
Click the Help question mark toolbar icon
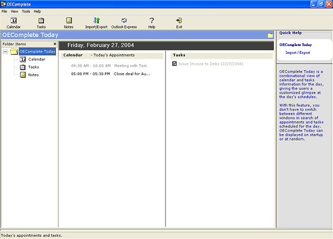click(x=152, y=23)
